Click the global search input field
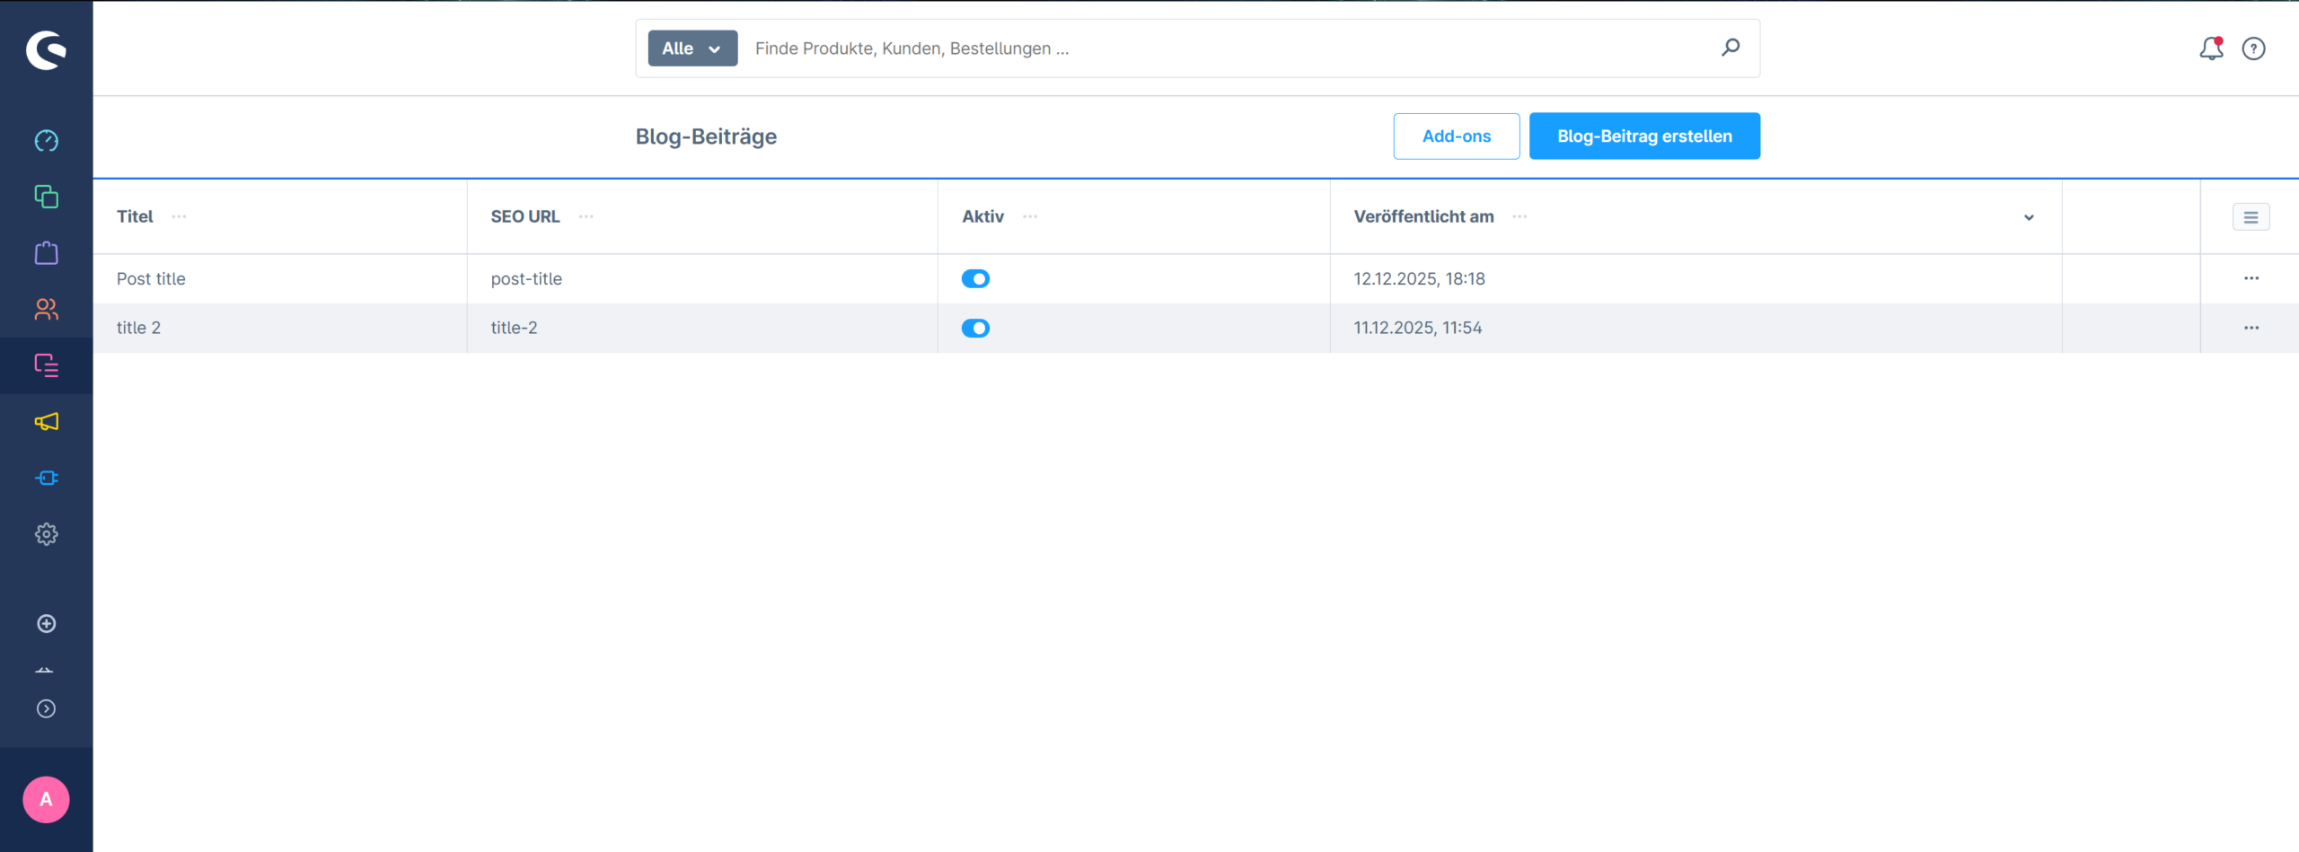This screenshot has height=852, width=2299. pyautogui.click(x=1230, y=48)
